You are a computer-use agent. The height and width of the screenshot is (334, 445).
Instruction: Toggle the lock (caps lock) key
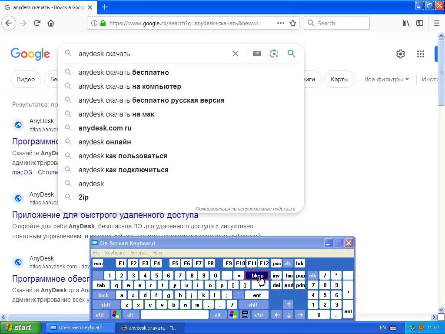tap(103, 295)
